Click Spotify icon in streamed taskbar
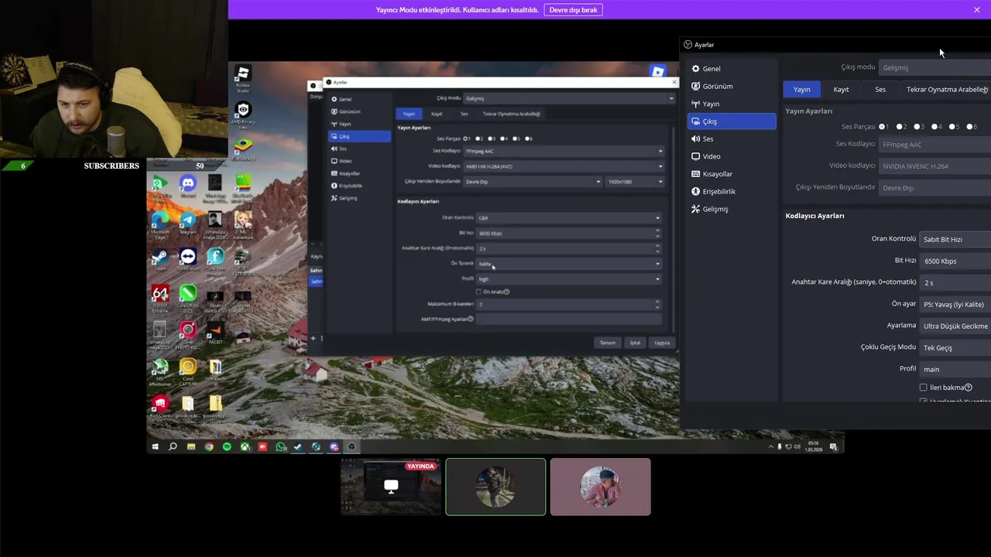This screenshot has width=991, height=557. pyautogui.click(x=227, y=446)
